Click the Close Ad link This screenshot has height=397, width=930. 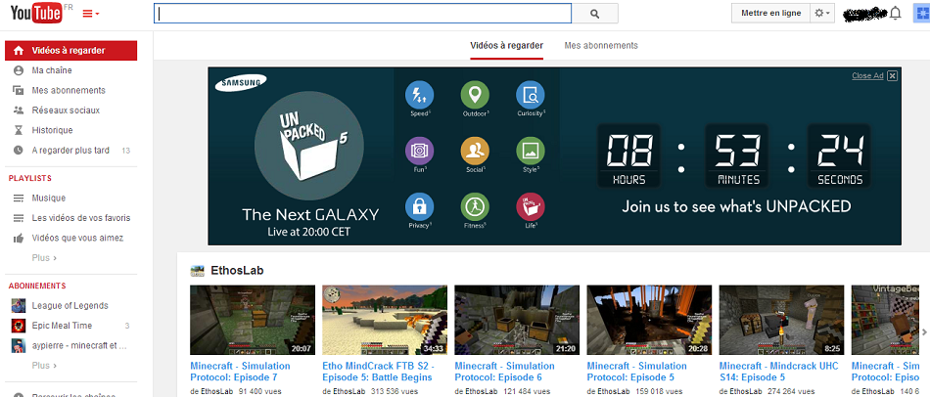[x=867, y=76]
